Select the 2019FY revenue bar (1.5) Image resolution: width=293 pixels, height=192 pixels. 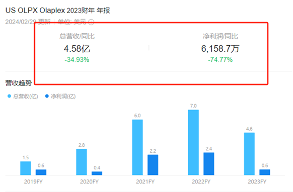click(x=26, y=168)
